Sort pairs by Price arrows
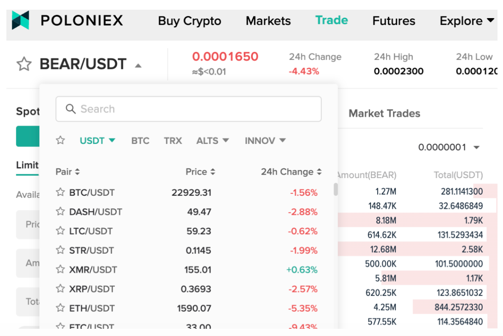Image resolution: width=503 pixels, height=336 pixels. 213,172
